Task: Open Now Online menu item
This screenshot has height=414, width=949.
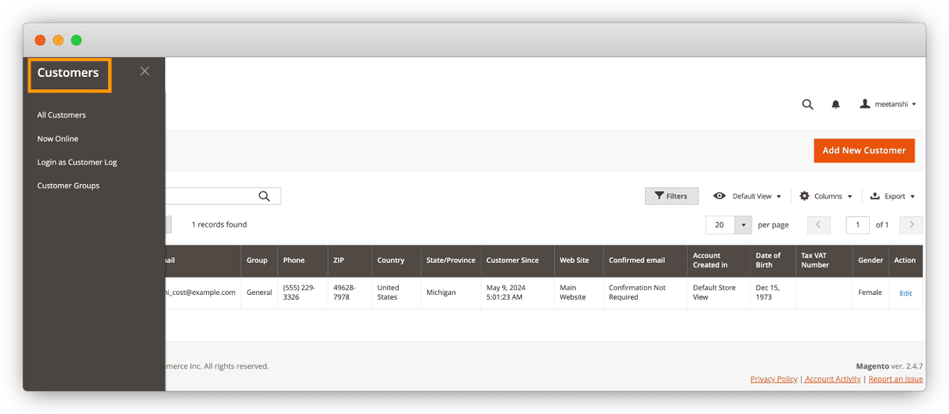Action: (x=58, y=139)
